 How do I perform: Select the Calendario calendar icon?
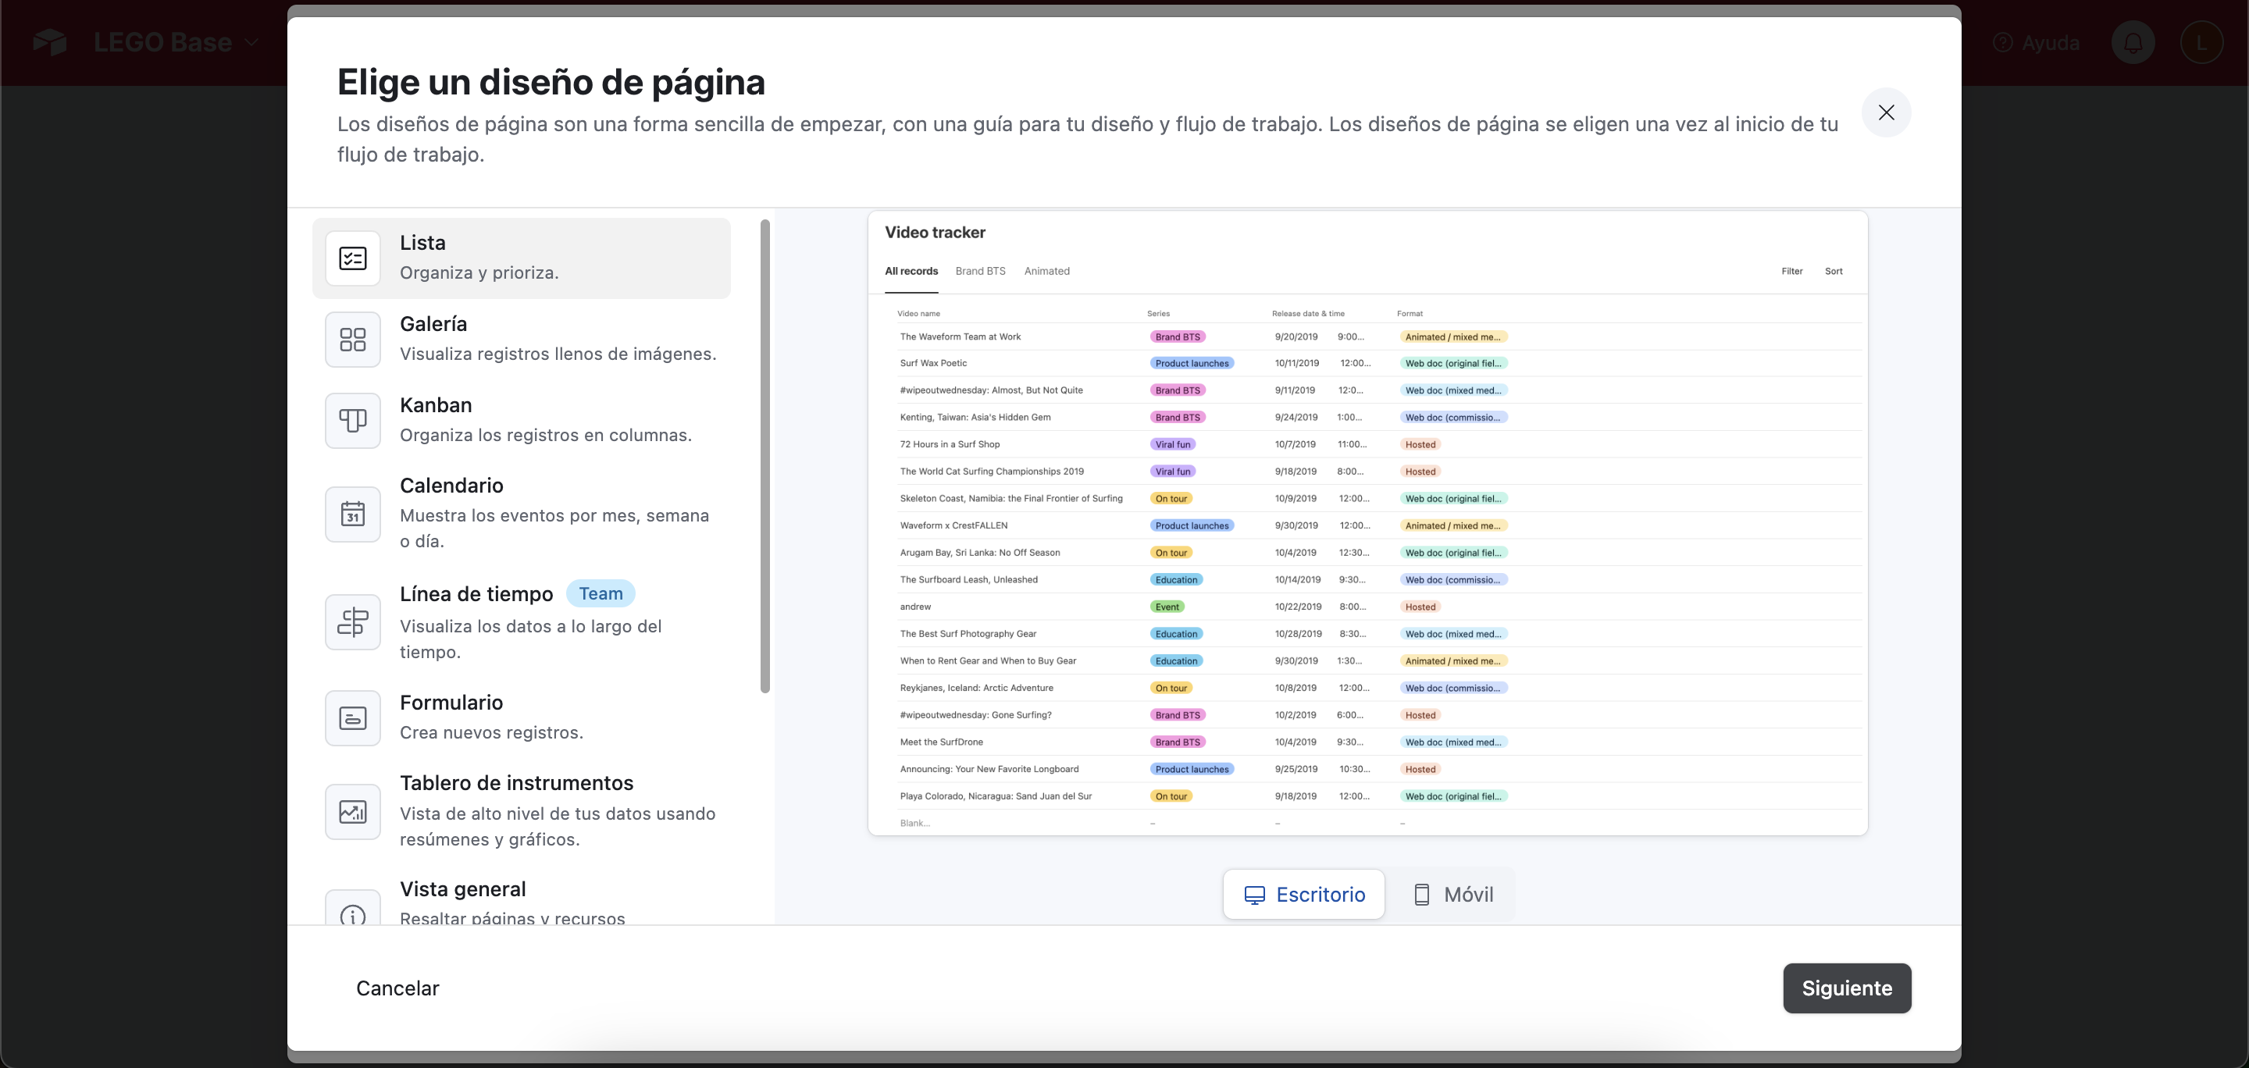pyautogui.click(x=353, y=514)
